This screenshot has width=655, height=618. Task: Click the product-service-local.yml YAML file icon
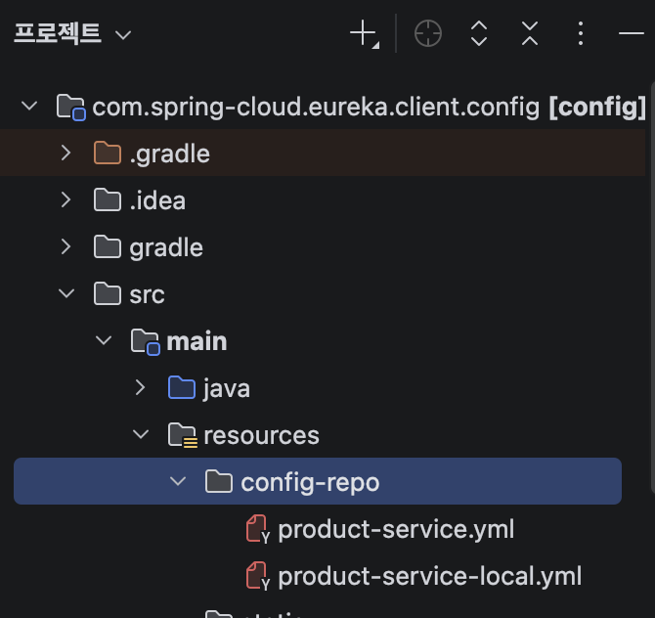click(257, 577)
